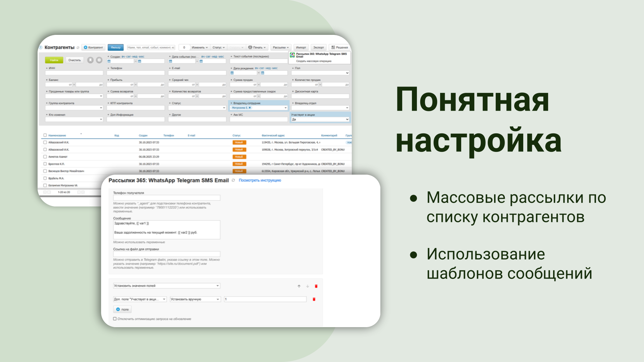Open the Установить вручную dropdown
Screen dimensions: 644x362
(x=195, y=299)
